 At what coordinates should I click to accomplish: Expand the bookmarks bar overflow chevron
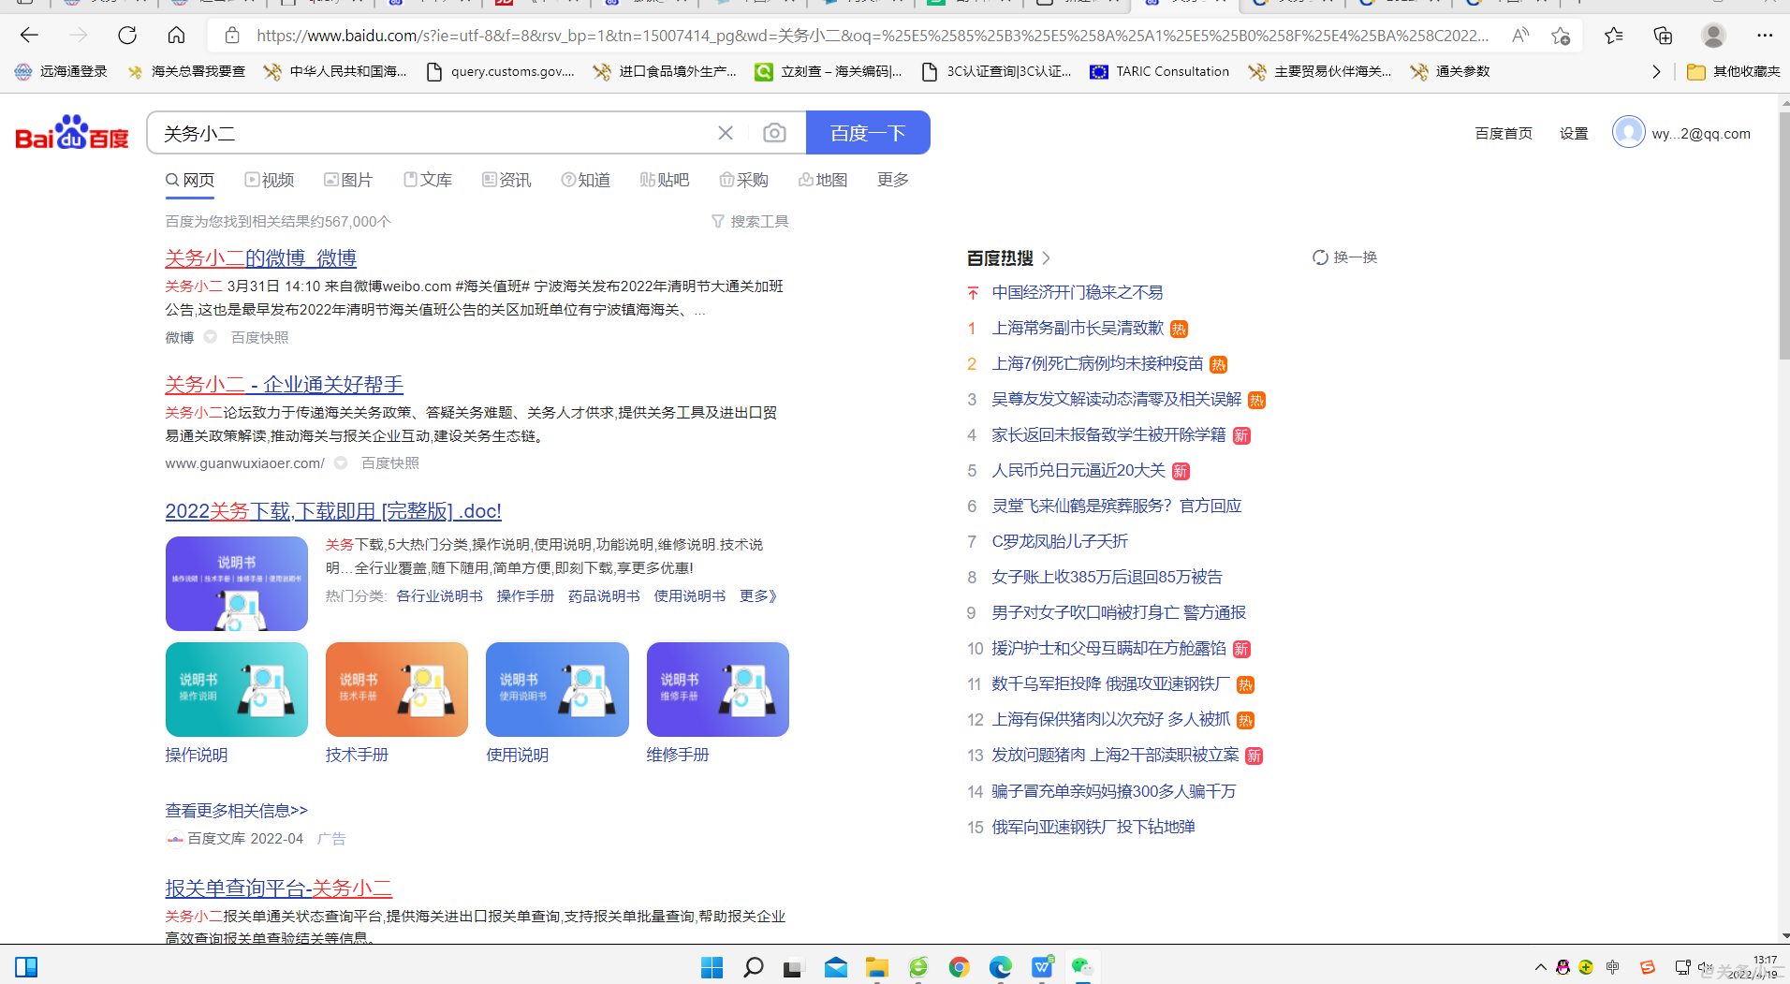click(x=1656, y=71)
